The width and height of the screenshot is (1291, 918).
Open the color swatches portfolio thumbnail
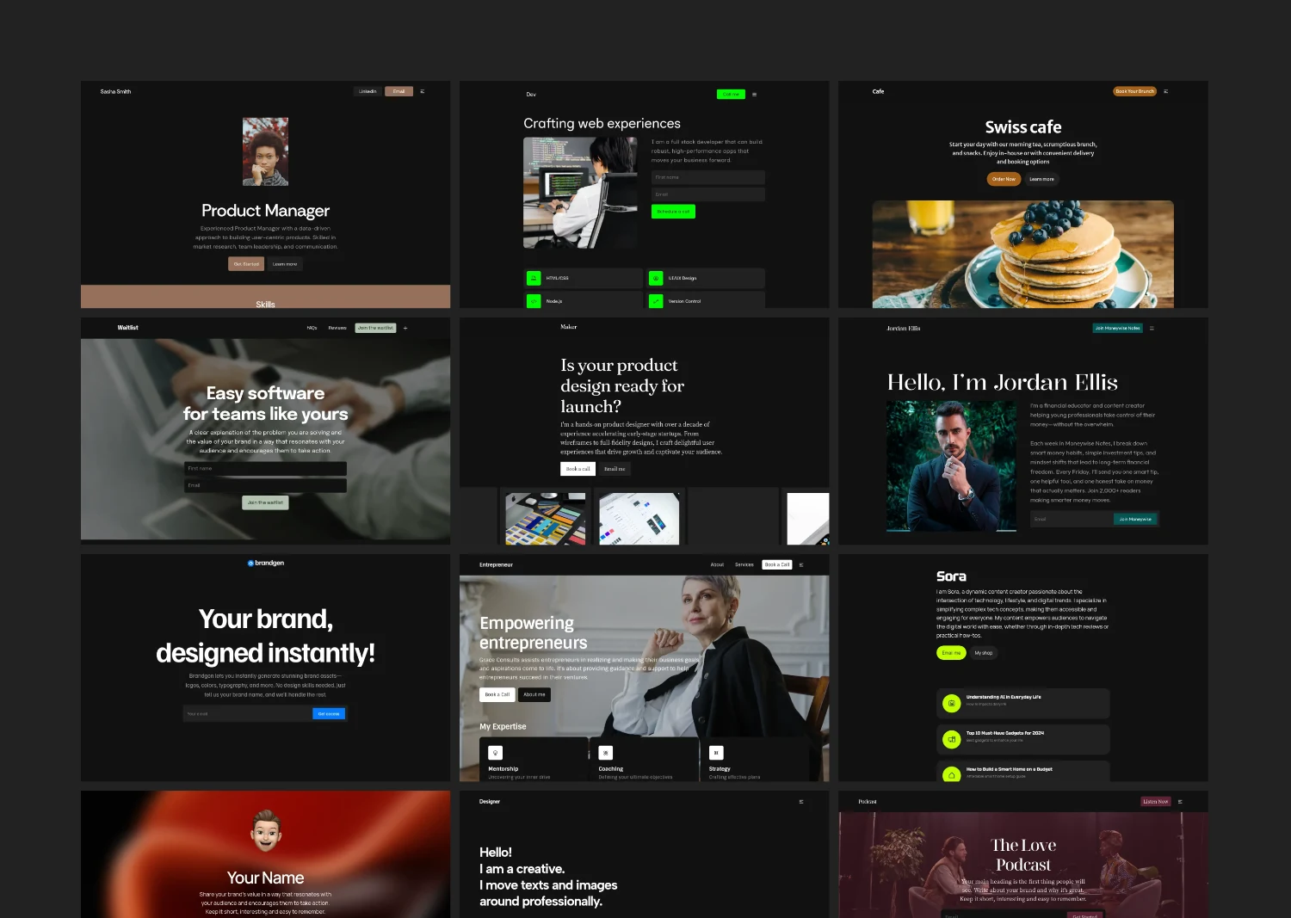pyautogui.click(x=545, y=519)
